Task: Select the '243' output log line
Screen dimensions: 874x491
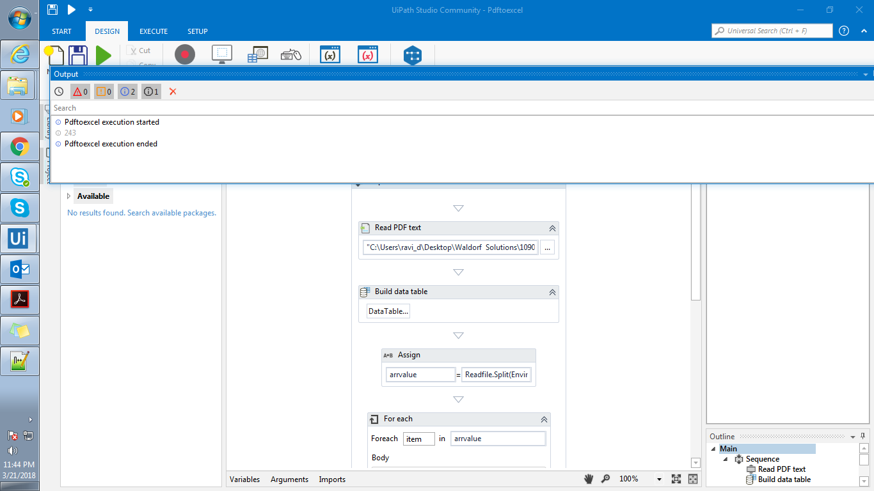Action: click(70, 133)
